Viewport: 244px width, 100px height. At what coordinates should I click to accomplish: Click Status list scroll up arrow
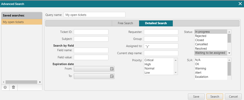coord(229,32)
